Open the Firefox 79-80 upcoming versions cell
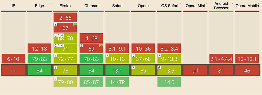This screenshot has width=262, height=95. (65, 82)
